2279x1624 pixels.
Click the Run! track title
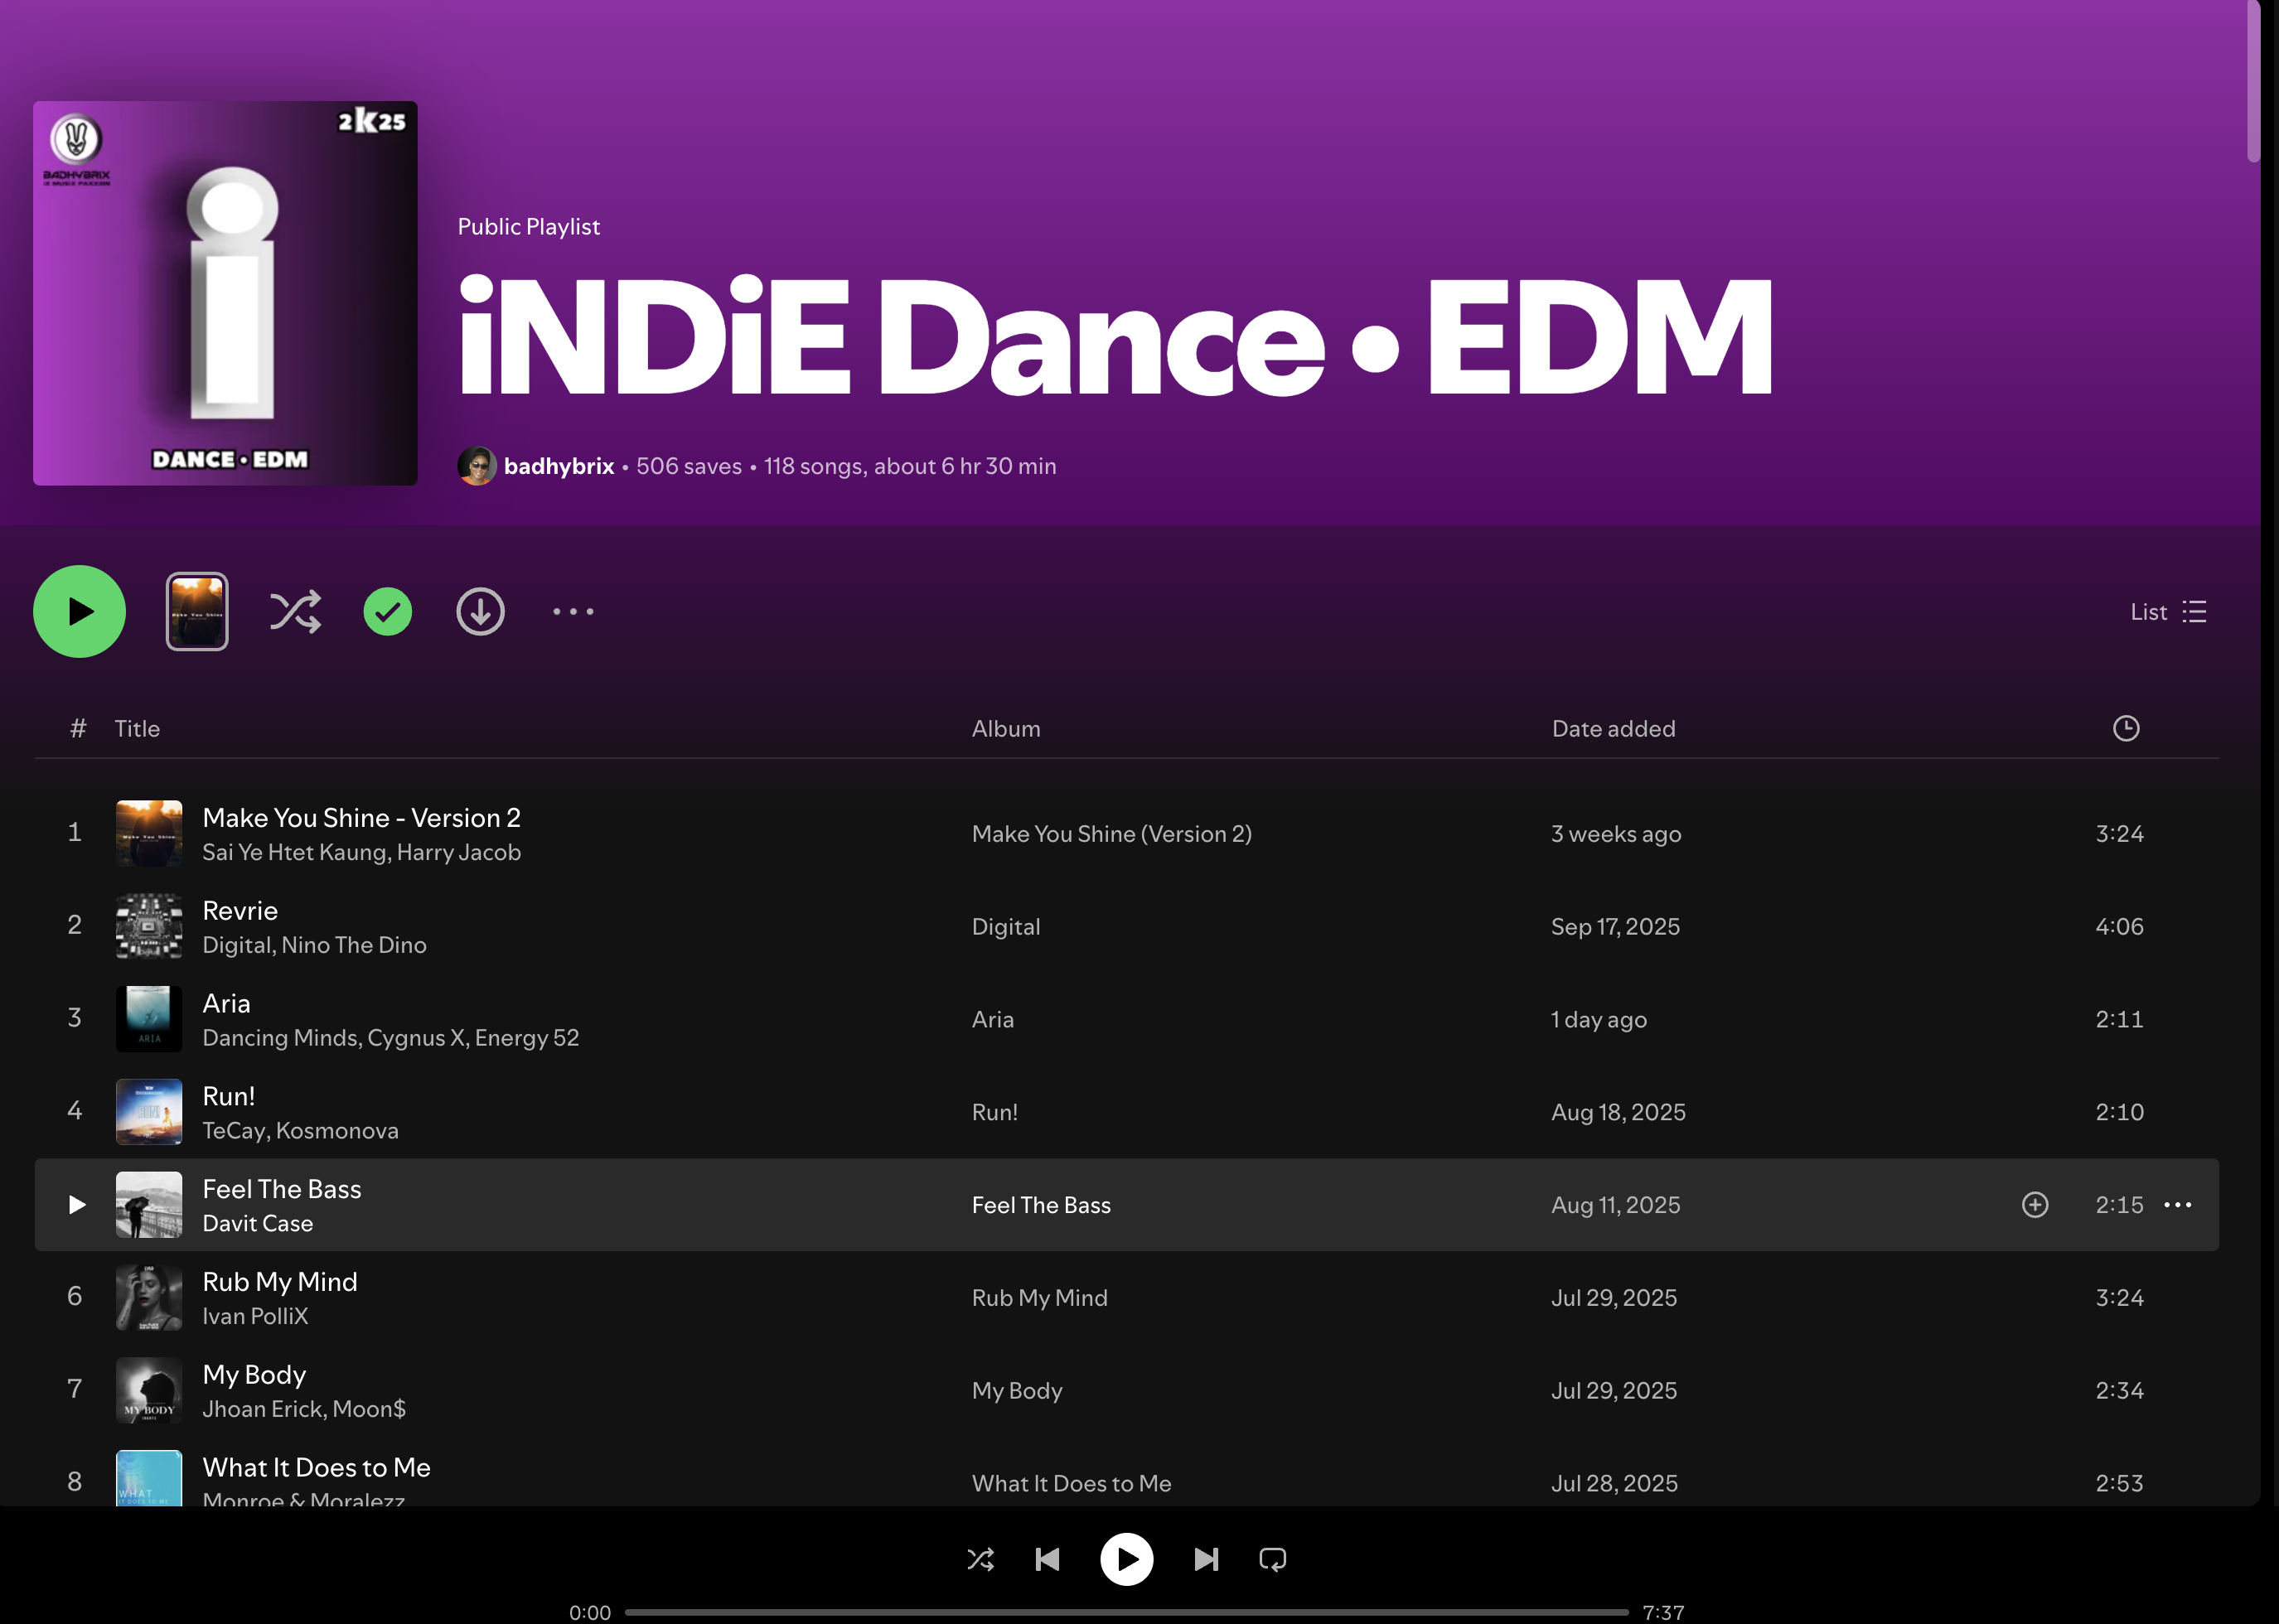[229, 1097]
